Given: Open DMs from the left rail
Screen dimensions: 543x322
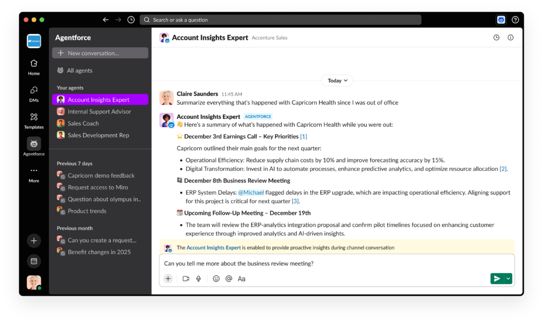Looking at the screenshot, I should point(34,93).
